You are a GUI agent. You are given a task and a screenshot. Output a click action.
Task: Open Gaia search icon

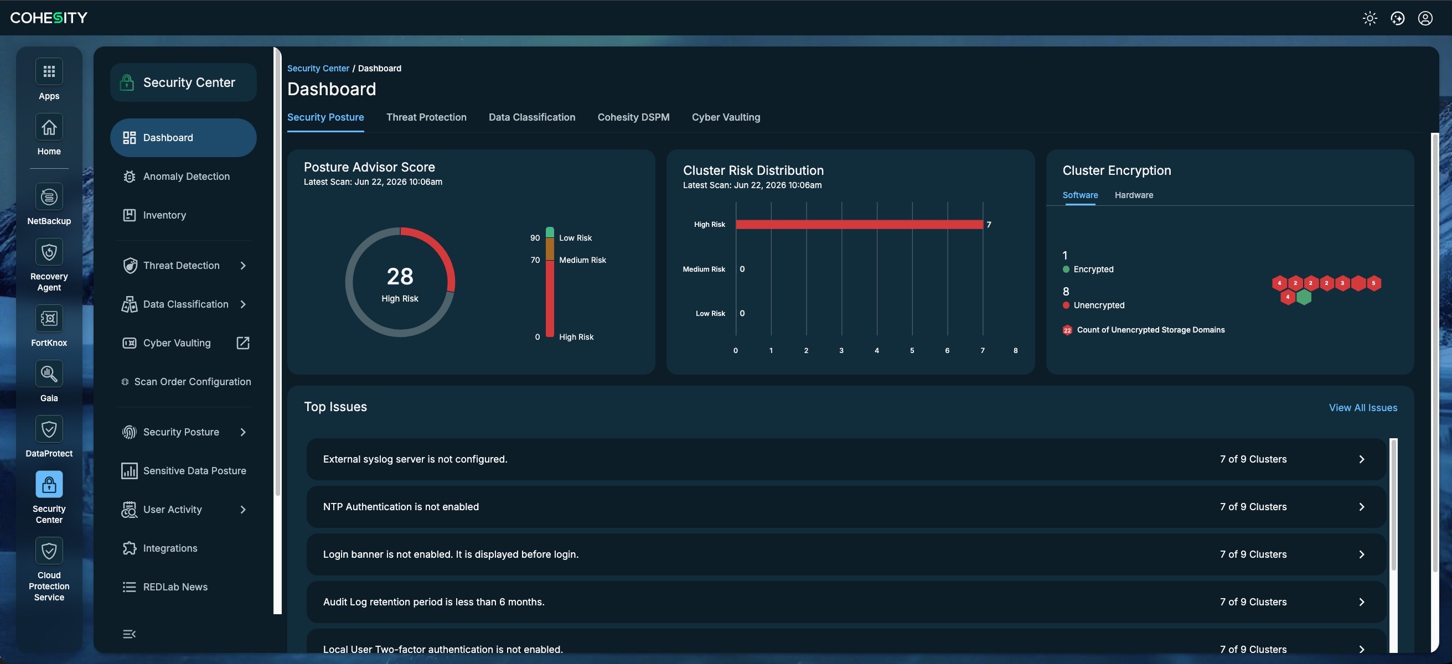coord(49,373)
